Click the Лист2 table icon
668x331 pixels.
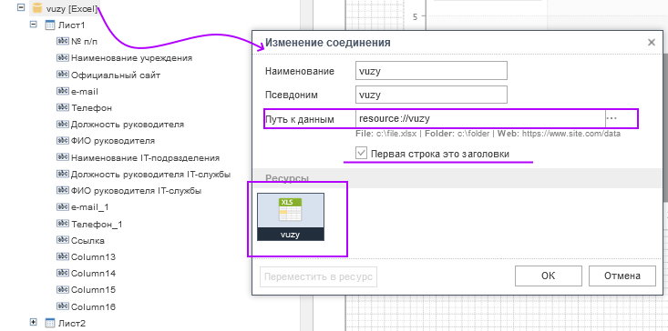tap(50, 324)
